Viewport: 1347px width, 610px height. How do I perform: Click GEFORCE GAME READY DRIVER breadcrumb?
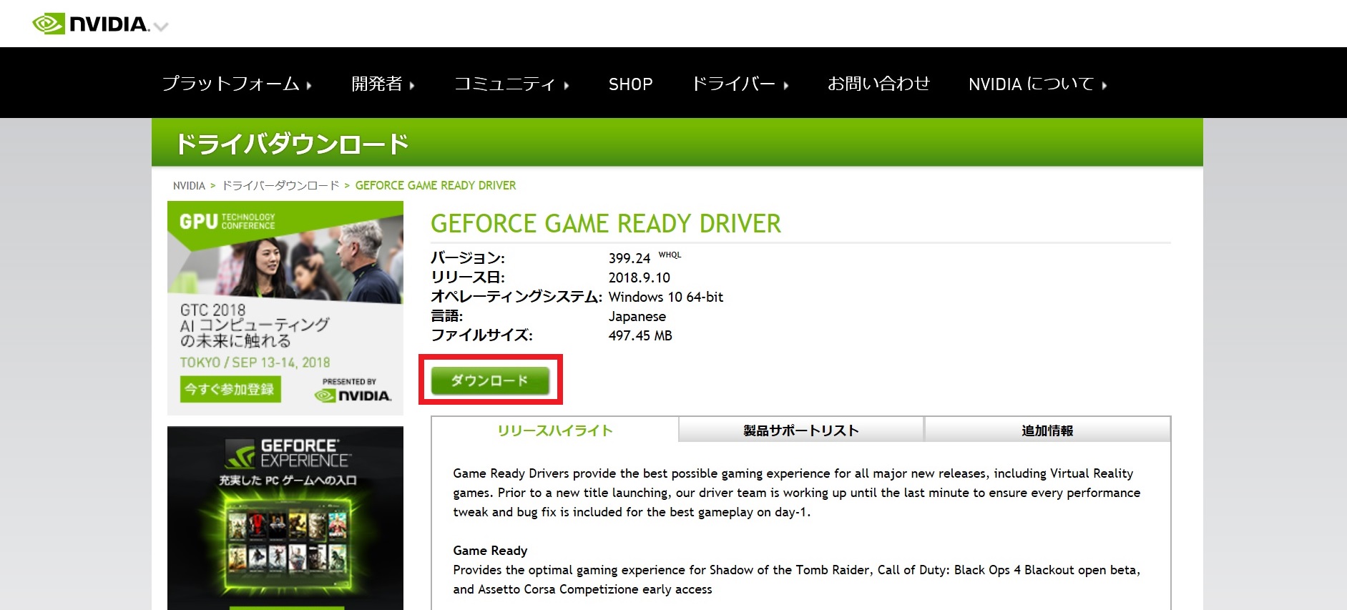click(x=436, y=186)
